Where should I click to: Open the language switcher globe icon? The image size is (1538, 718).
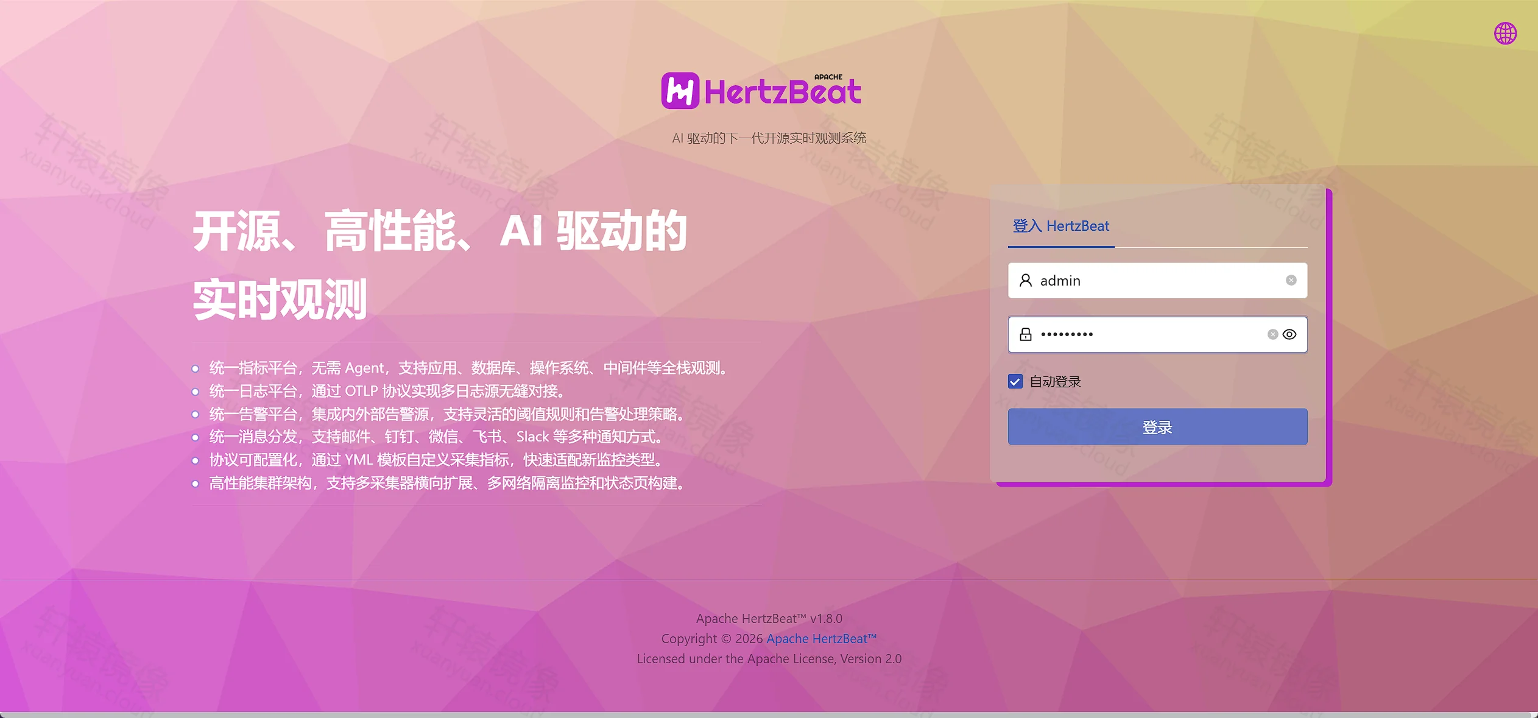(1505, 33)
